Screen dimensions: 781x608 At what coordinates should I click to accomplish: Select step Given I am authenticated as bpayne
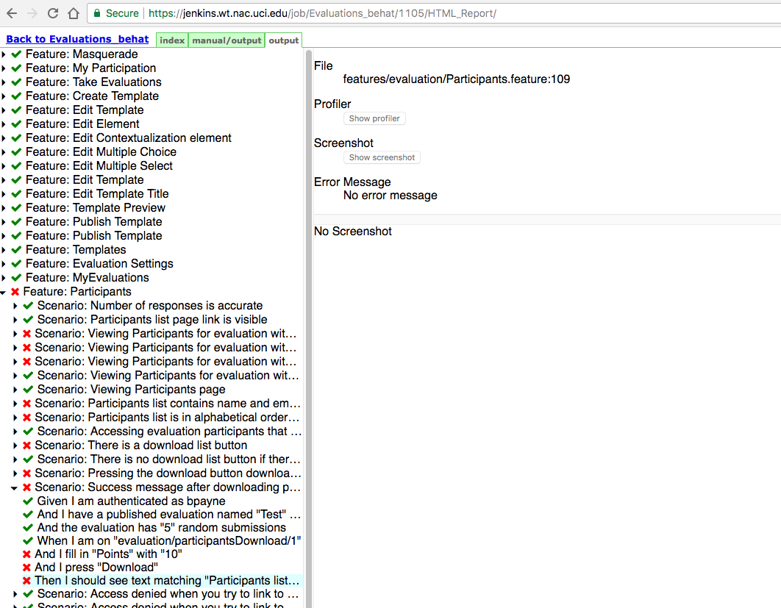(131, 501)
